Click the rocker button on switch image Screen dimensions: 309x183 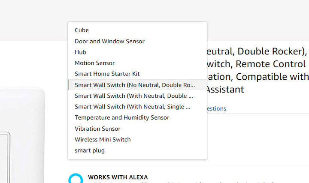(5, 158)
